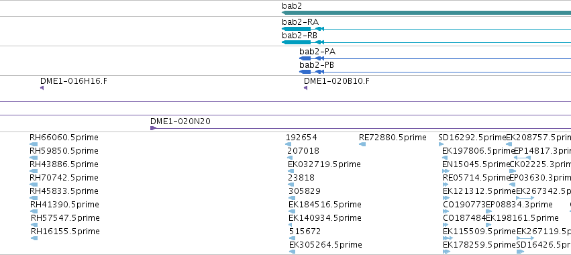
Task: Click the arrow glyph under EP08834.3prime
Action: 489,211
